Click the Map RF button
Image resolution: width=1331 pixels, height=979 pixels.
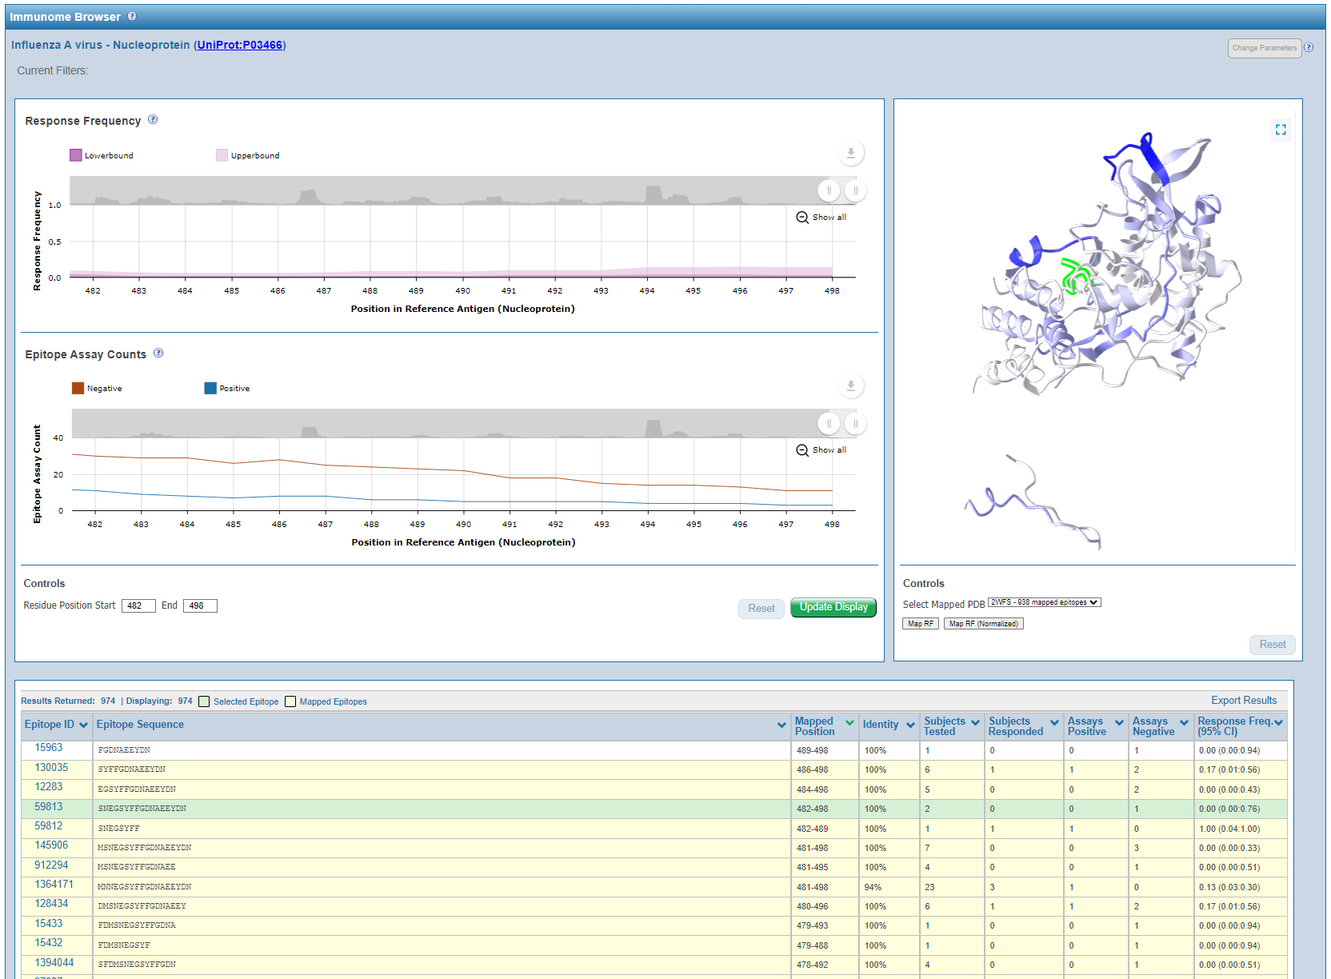(x=921, y=624)
